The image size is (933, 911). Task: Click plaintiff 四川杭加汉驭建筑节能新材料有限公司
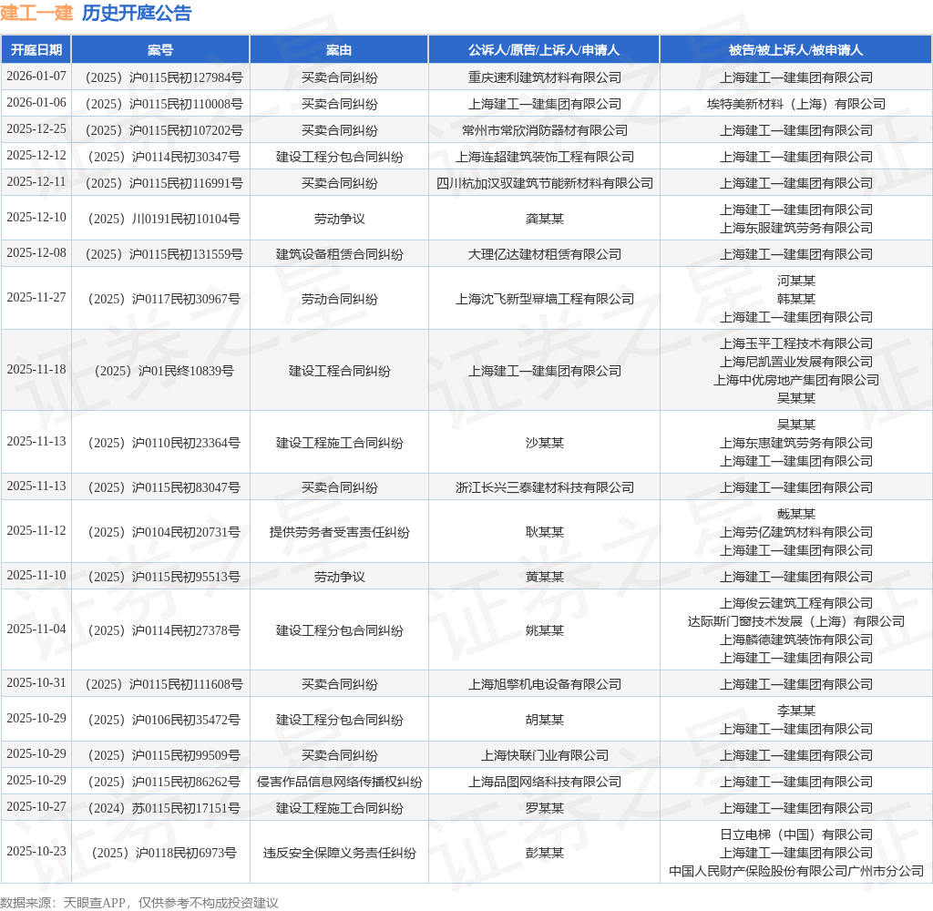pos(545,183)
